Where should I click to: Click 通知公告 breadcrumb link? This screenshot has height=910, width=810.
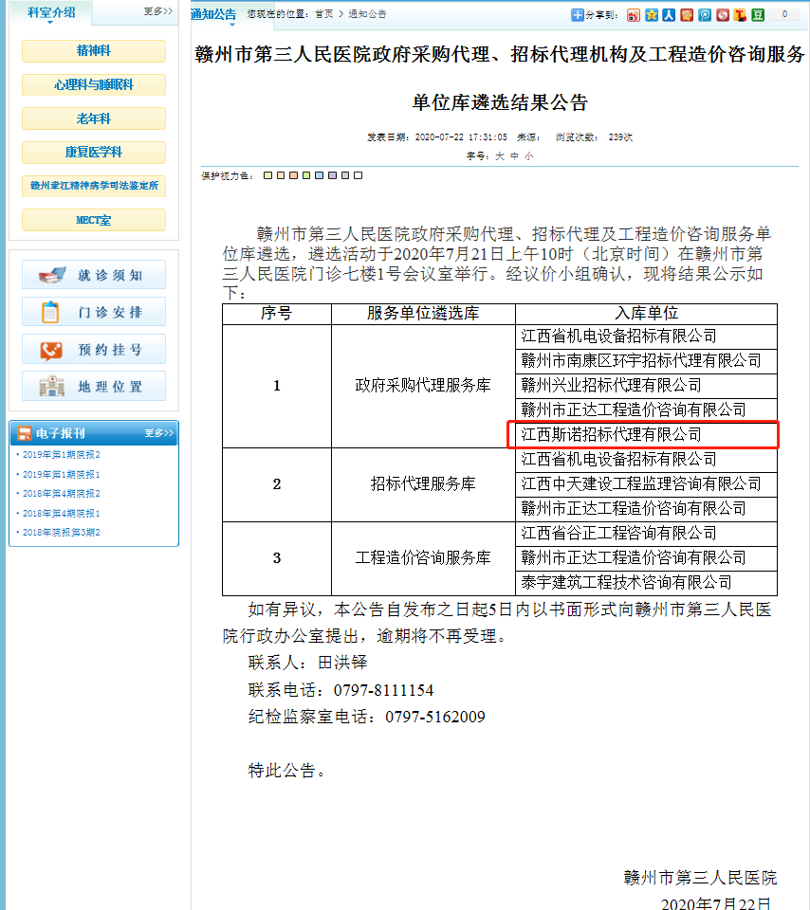tap(367, 14)
